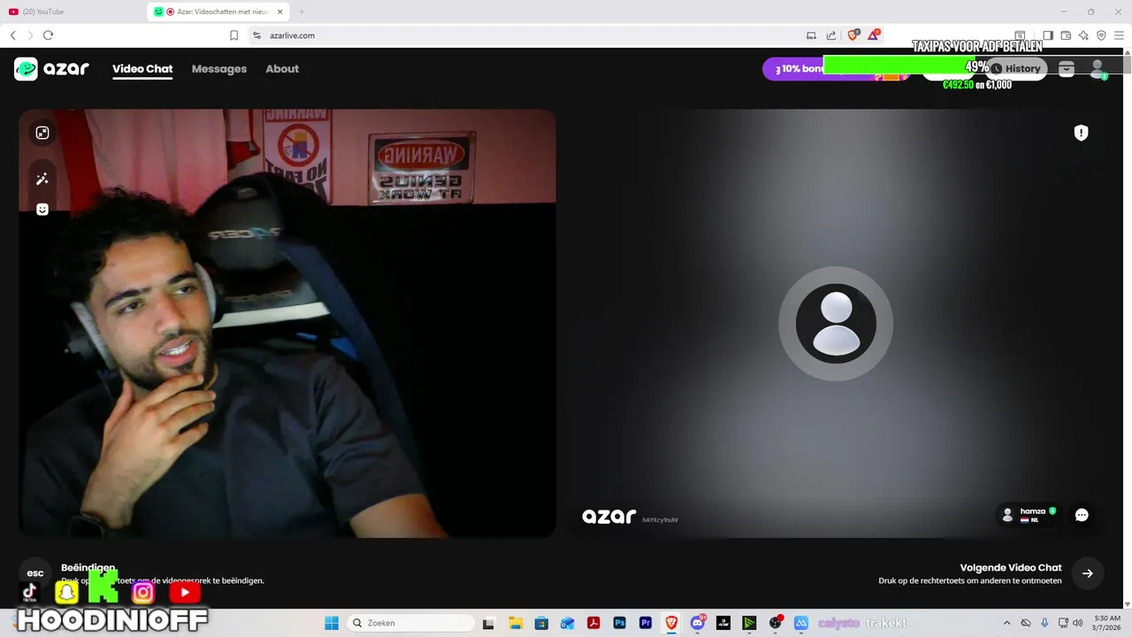Open Brave Rewards triangle icon
The height and width of the screenshot is (637, 1132).
874,35
